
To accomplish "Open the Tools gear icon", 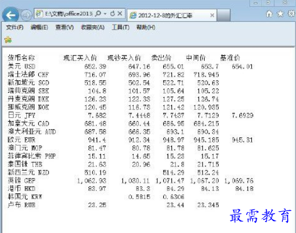I will pos(291,14).
